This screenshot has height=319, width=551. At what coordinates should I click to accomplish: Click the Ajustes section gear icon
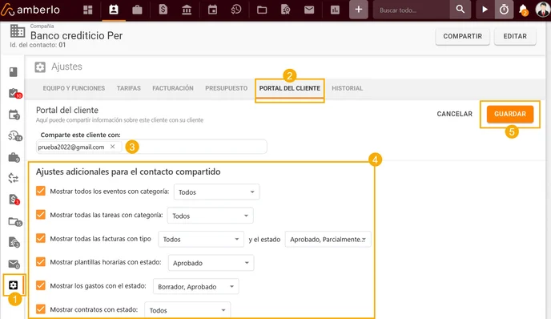coord(40,67)
